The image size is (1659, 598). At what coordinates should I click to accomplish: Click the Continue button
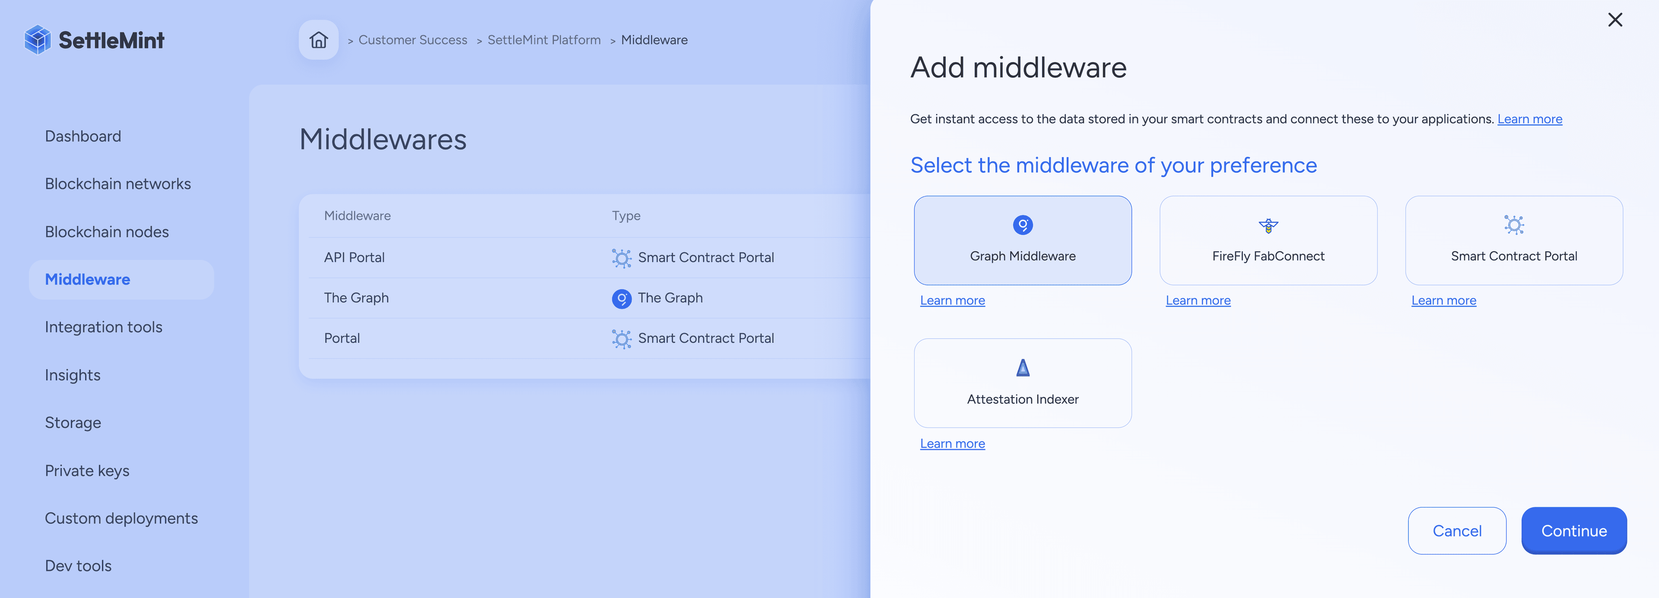[x=1573, y=530]
